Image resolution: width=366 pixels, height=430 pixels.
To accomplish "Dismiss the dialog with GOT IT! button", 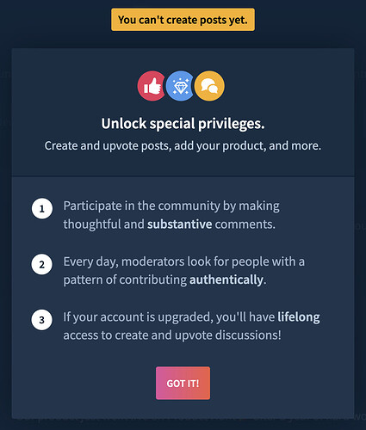I will (x=183, y=383).
